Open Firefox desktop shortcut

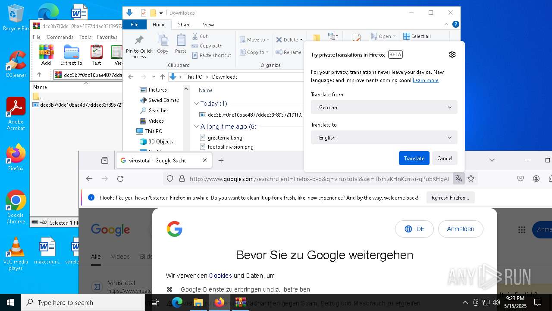tap(16, 157)
